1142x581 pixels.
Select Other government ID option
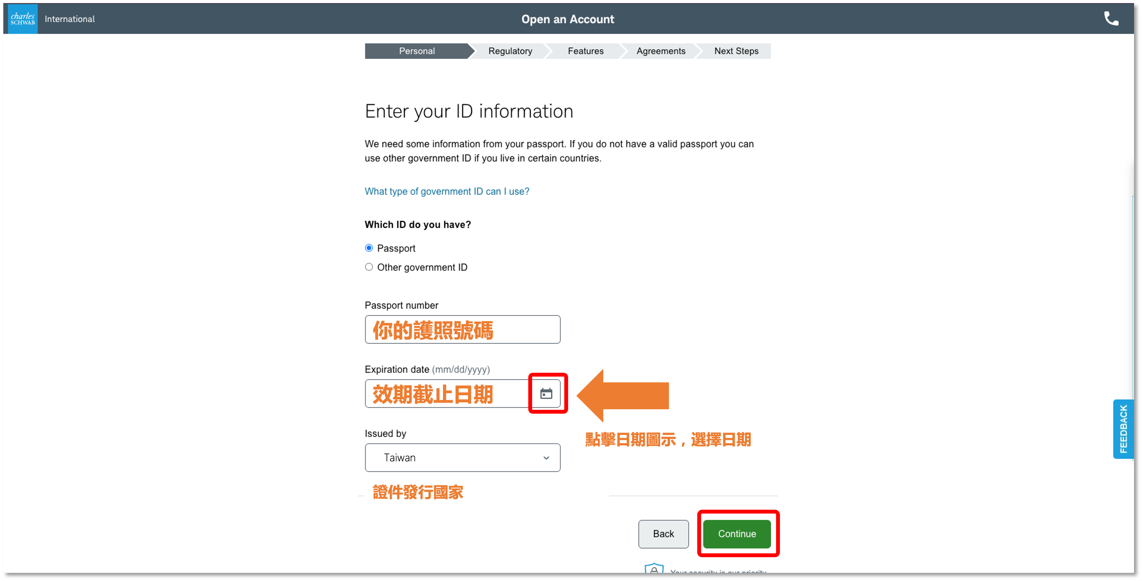point(369,267)
